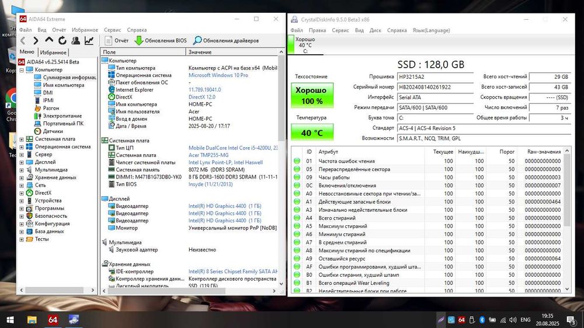Expand the Тесты tree node
The height and width of the screenshot is (328, 584).
point(22,239)
